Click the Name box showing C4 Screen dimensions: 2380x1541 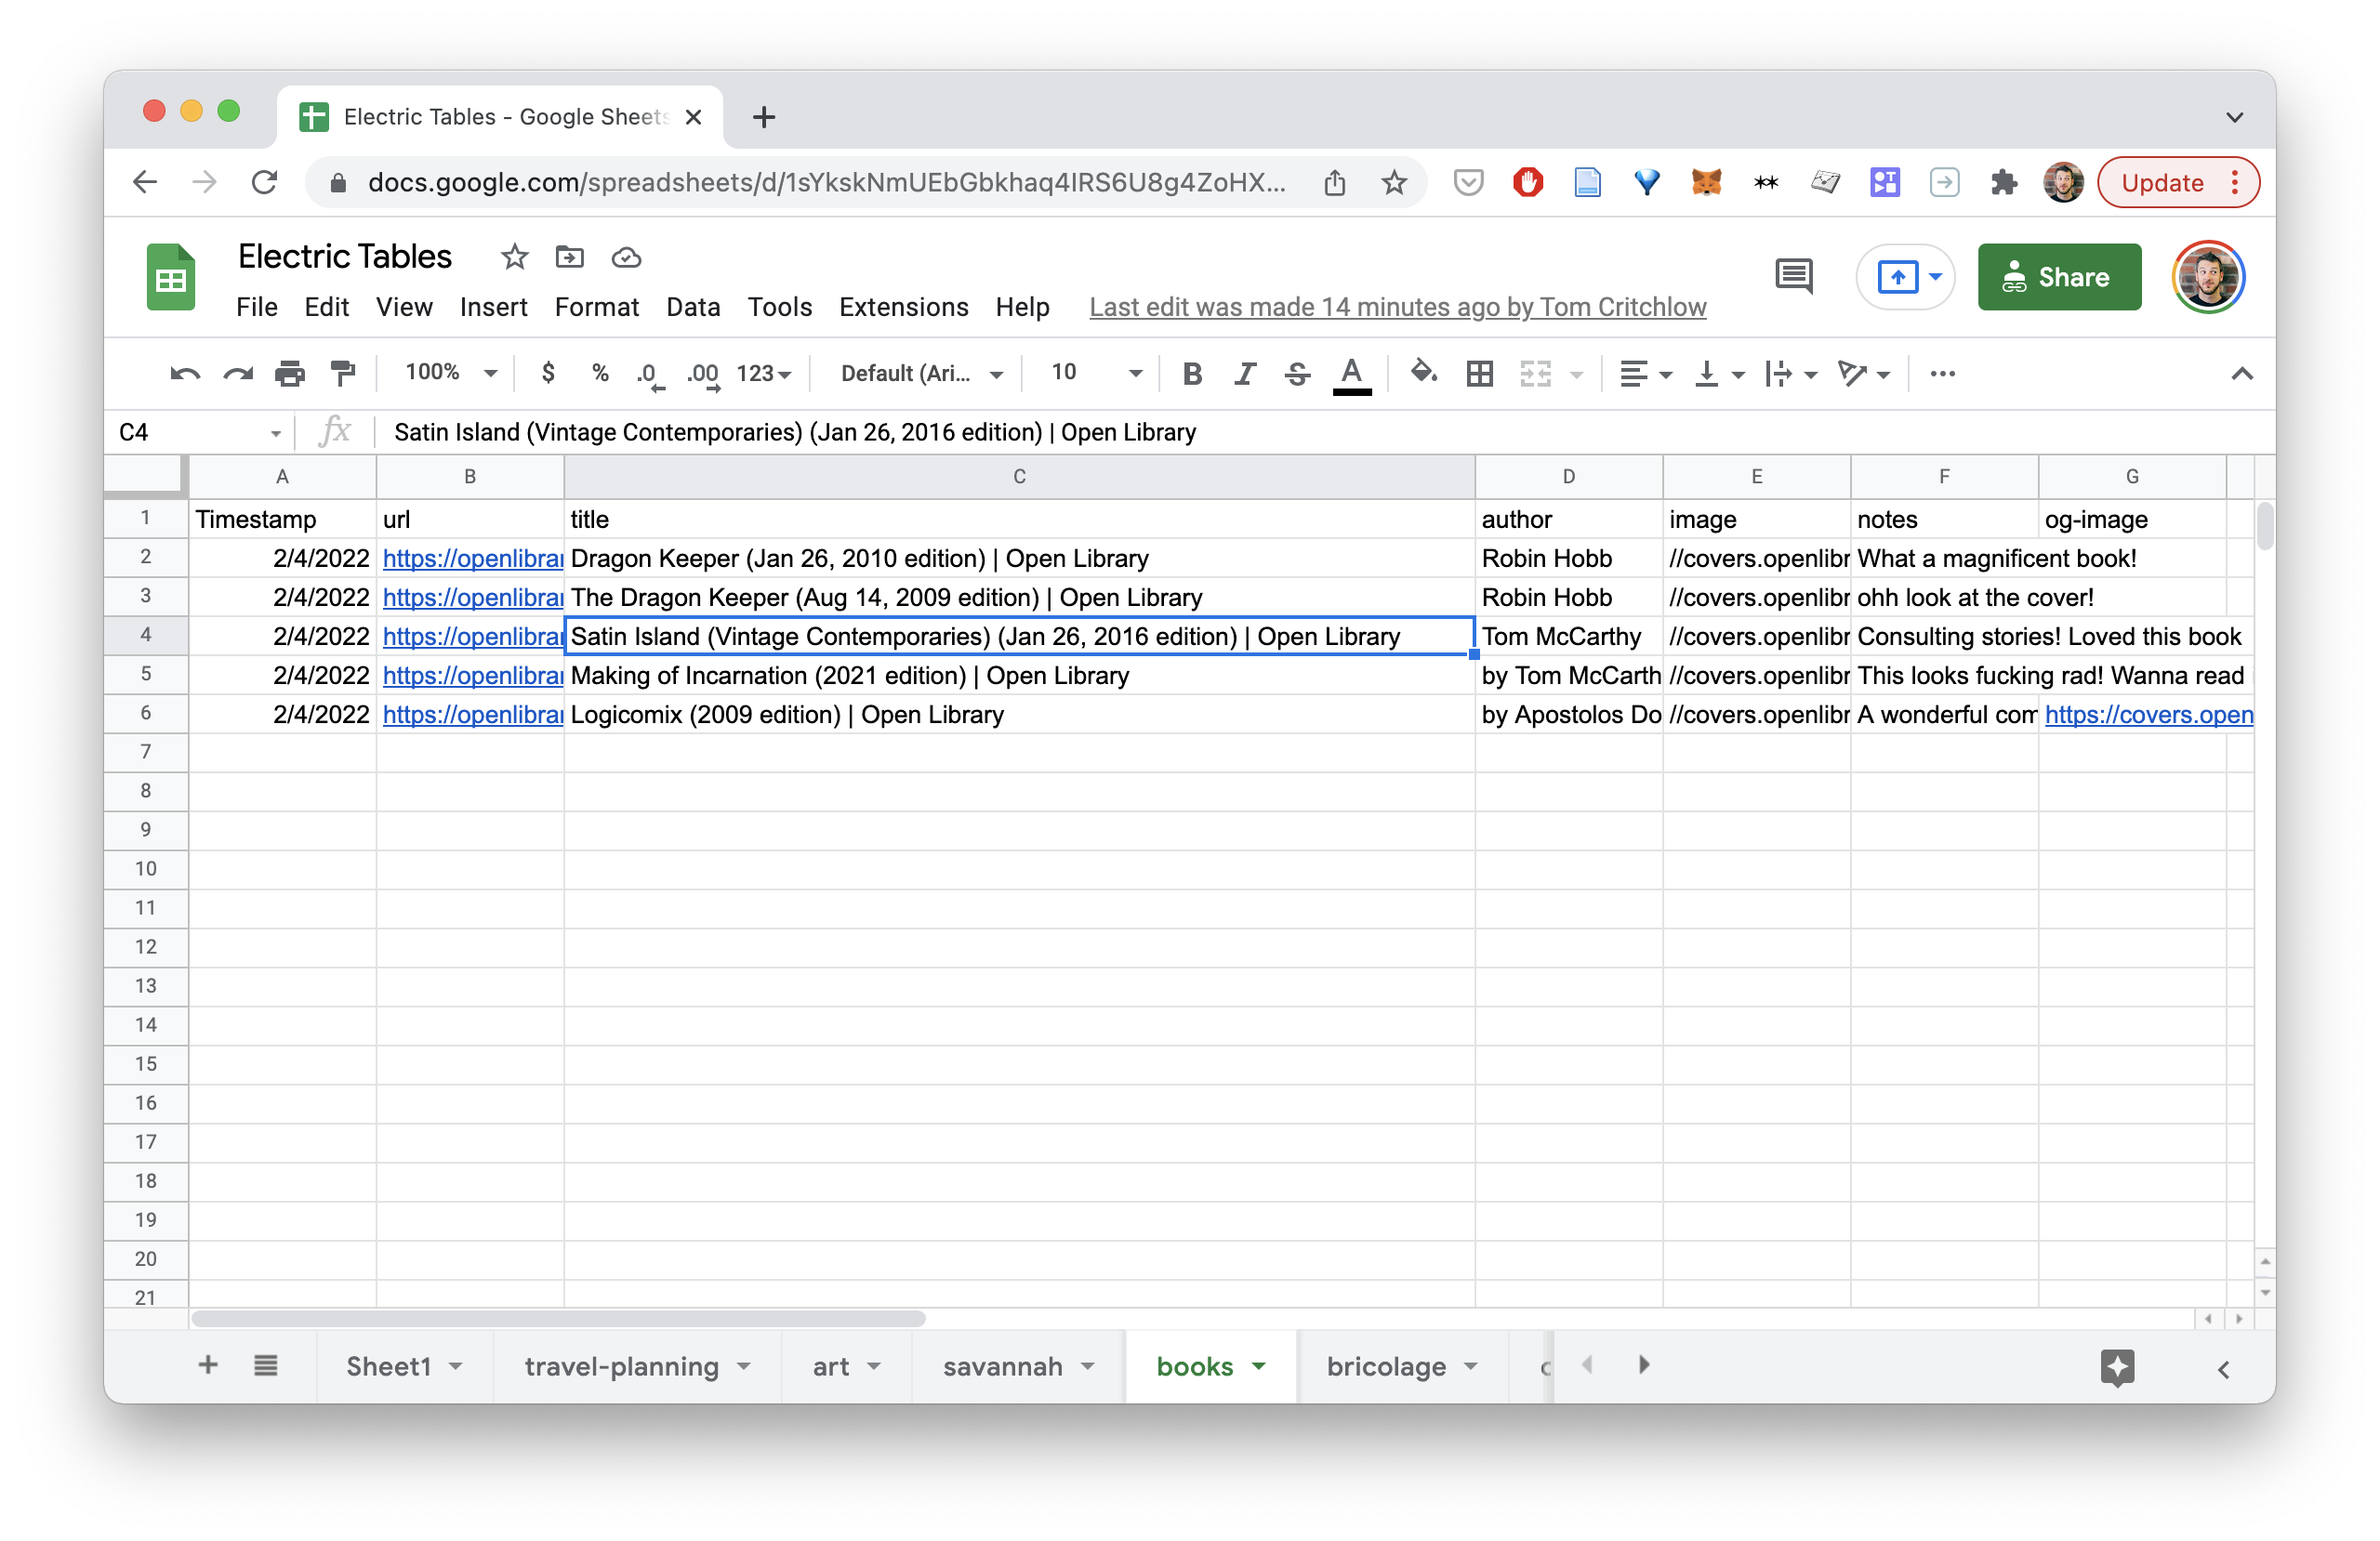(x=197, y=432)
